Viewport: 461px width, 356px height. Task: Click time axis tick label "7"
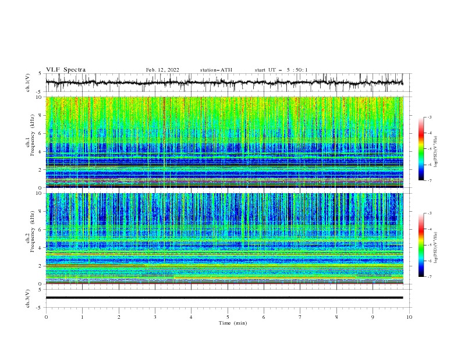tap(300, 317)
